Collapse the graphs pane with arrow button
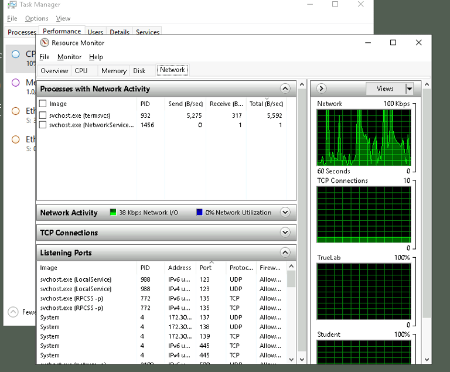 tap(322, 88)
